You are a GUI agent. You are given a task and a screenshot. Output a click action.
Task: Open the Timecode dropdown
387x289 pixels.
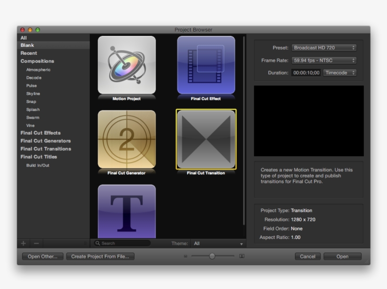coord(340,73)
